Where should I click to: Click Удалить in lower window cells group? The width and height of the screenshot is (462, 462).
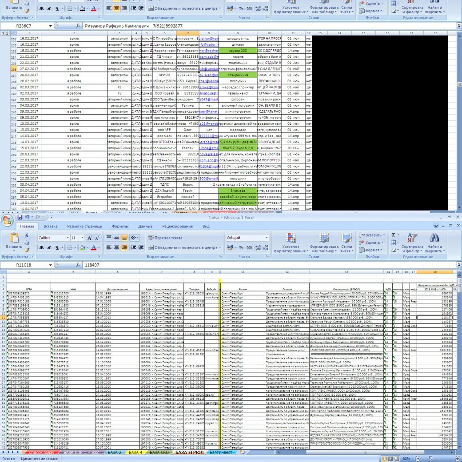coord(371,243)
